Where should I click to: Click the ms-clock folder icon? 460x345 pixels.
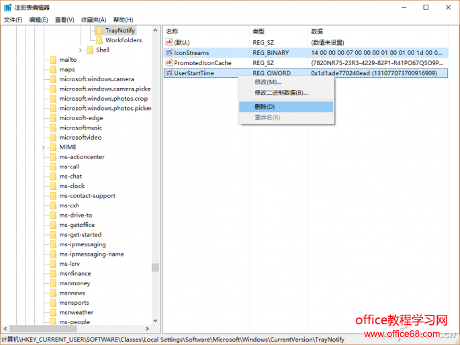(x=53, y=186)
